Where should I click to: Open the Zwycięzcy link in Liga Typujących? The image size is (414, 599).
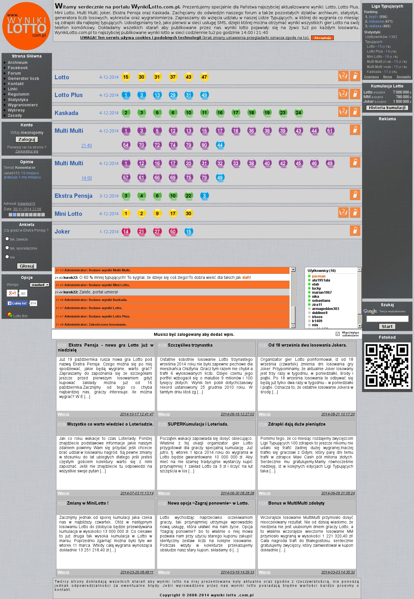[372, 77]
